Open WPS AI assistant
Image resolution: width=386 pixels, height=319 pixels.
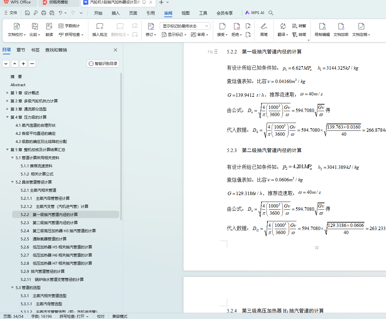coord(255,13)
